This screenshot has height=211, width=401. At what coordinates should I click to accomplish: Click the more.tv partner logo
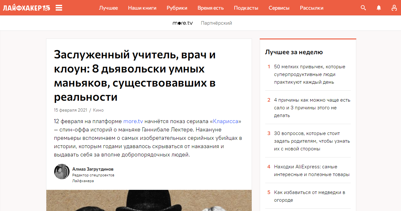[x=183, y=23]
